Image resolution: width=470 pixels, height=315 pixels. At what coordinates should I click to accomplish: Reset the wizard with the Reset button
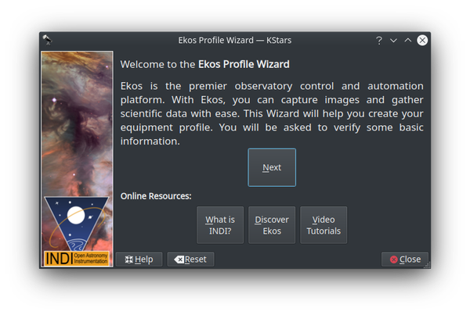190,259
